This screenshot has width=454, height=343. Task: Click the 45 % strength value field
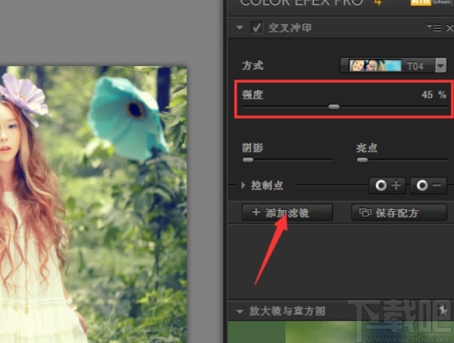click(x=433, y=95)
